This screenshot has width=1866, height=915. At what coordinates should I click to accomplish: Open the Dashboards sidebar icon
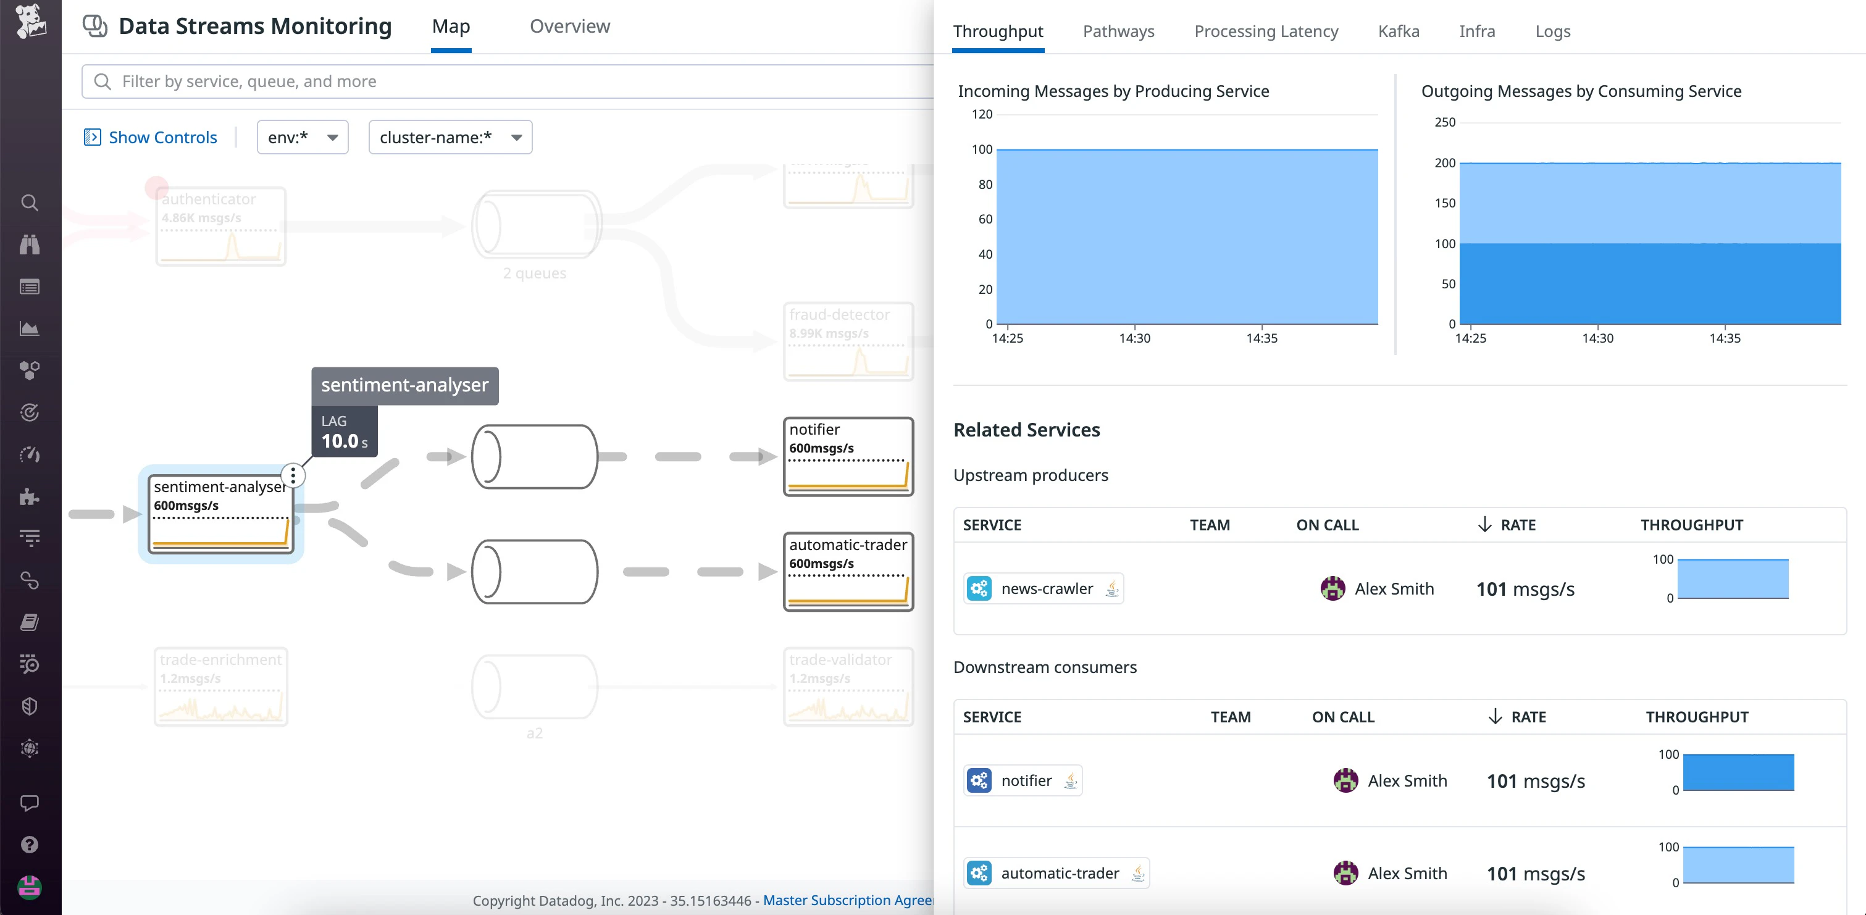29,287
